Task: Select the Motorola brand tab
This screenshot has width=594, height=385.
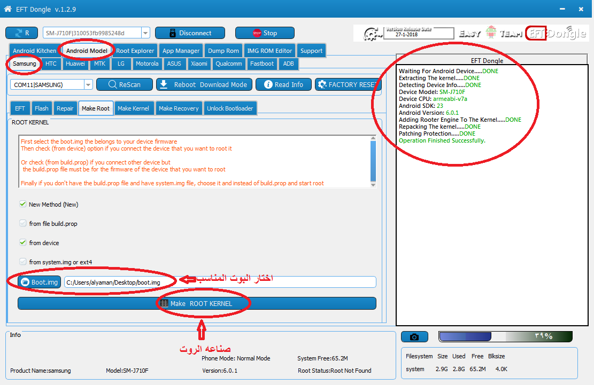Action: (x=147, y=64)
